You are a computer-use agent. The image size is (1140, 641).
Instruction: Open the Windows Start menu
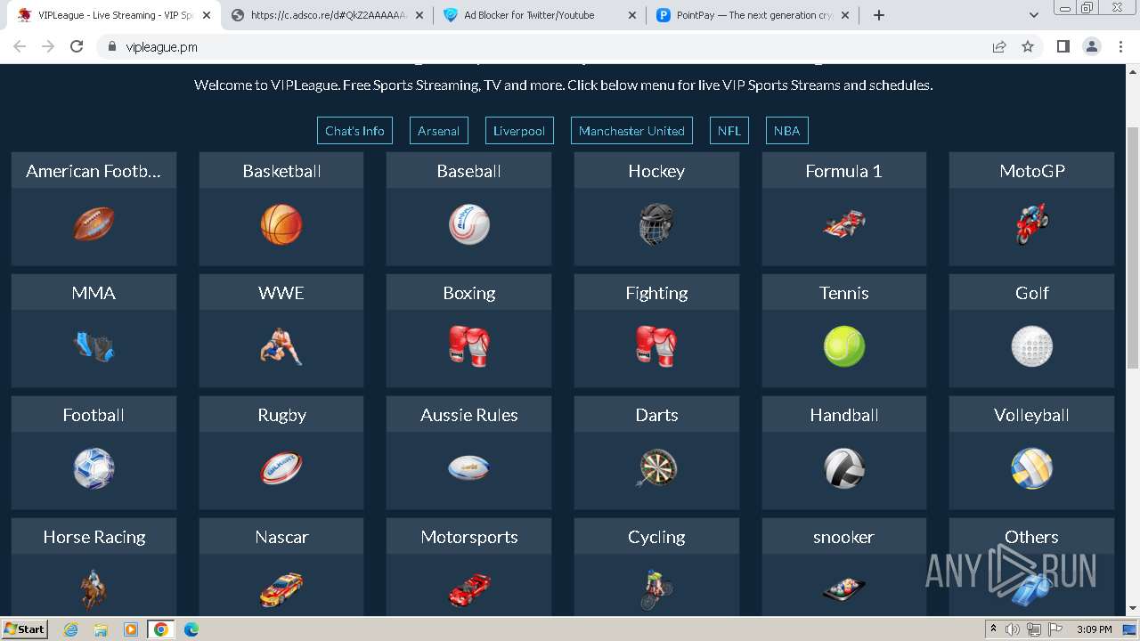[24, 629]
